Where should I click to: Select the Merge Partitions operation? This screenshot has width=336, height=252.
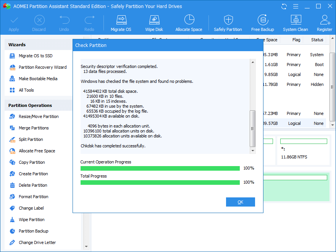[x=34, y=128]
